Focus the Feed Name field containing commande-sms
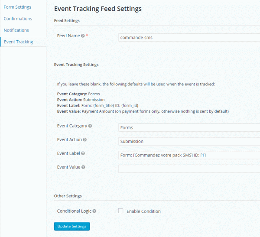This screenshot has width=260, height=237. [x=189, y=37]
